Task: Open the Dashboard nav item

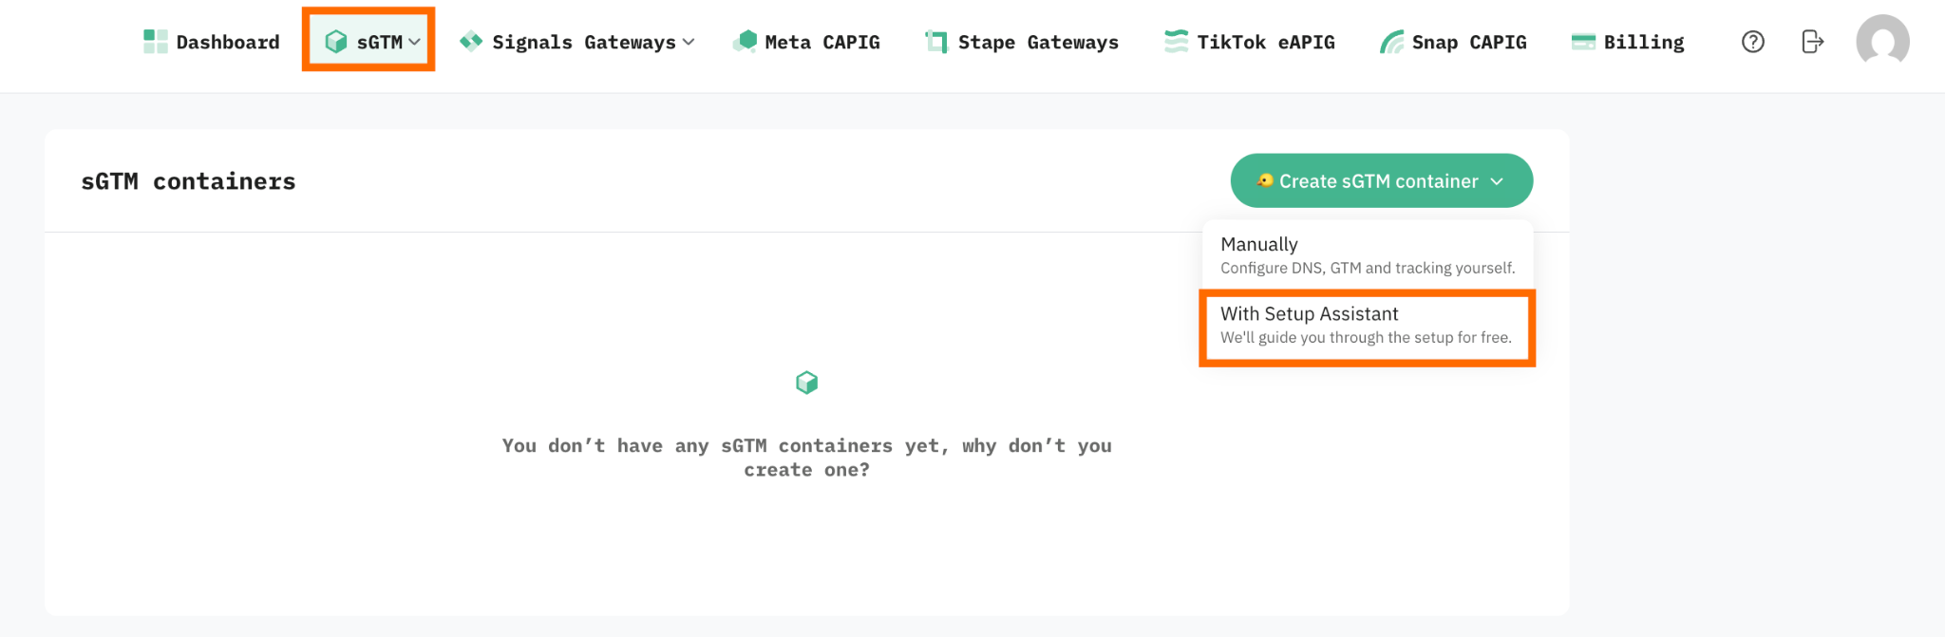Action: (212, 42)
